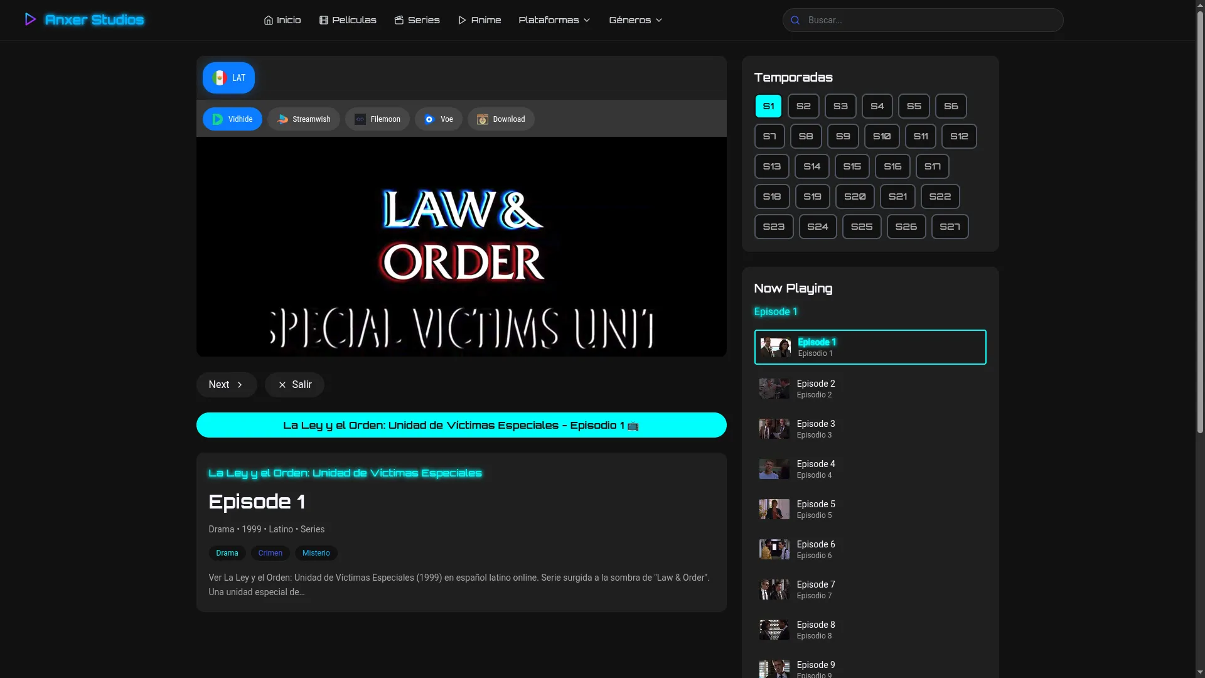Click the Vidhide server icon
This screenshot has width=1205, height=678.
[218, 119]
